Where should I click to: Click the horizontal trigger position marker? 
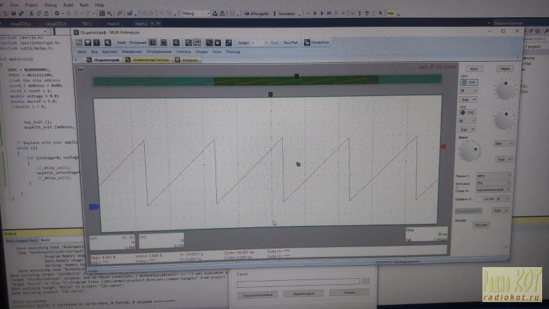point(271,94)
